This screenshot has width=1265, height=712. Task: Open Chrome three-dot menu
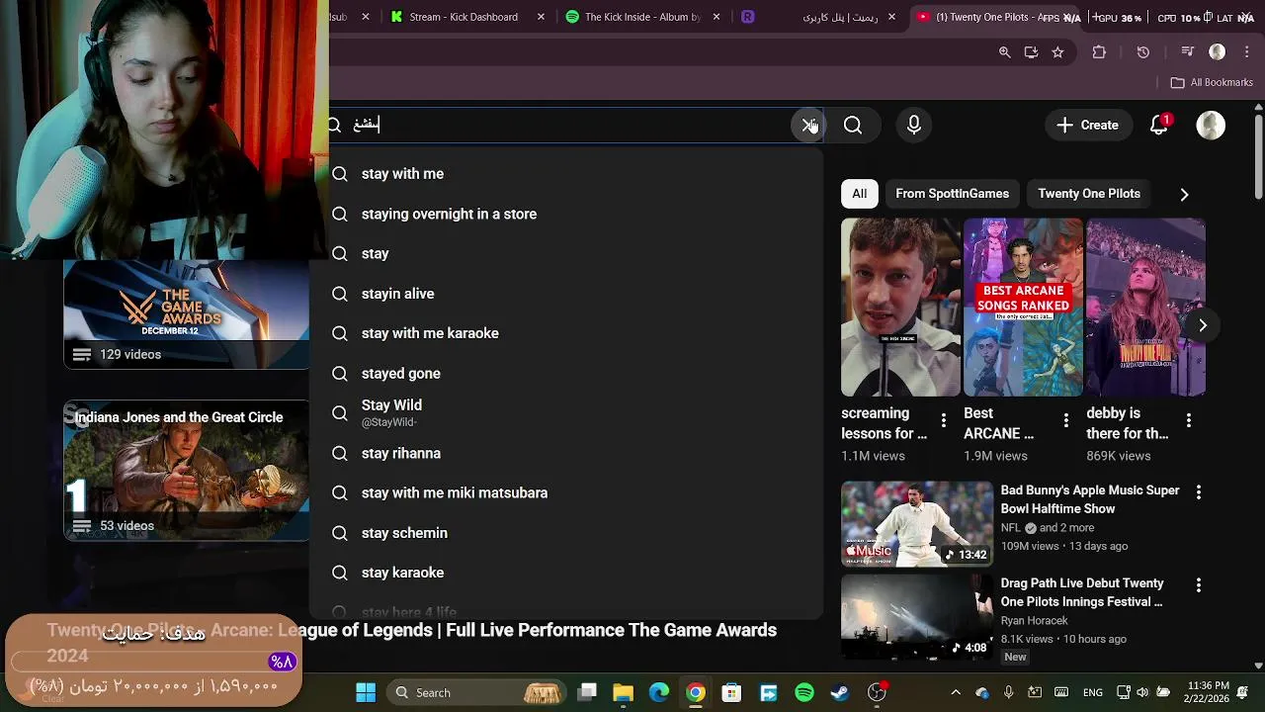coord(1245,52)
